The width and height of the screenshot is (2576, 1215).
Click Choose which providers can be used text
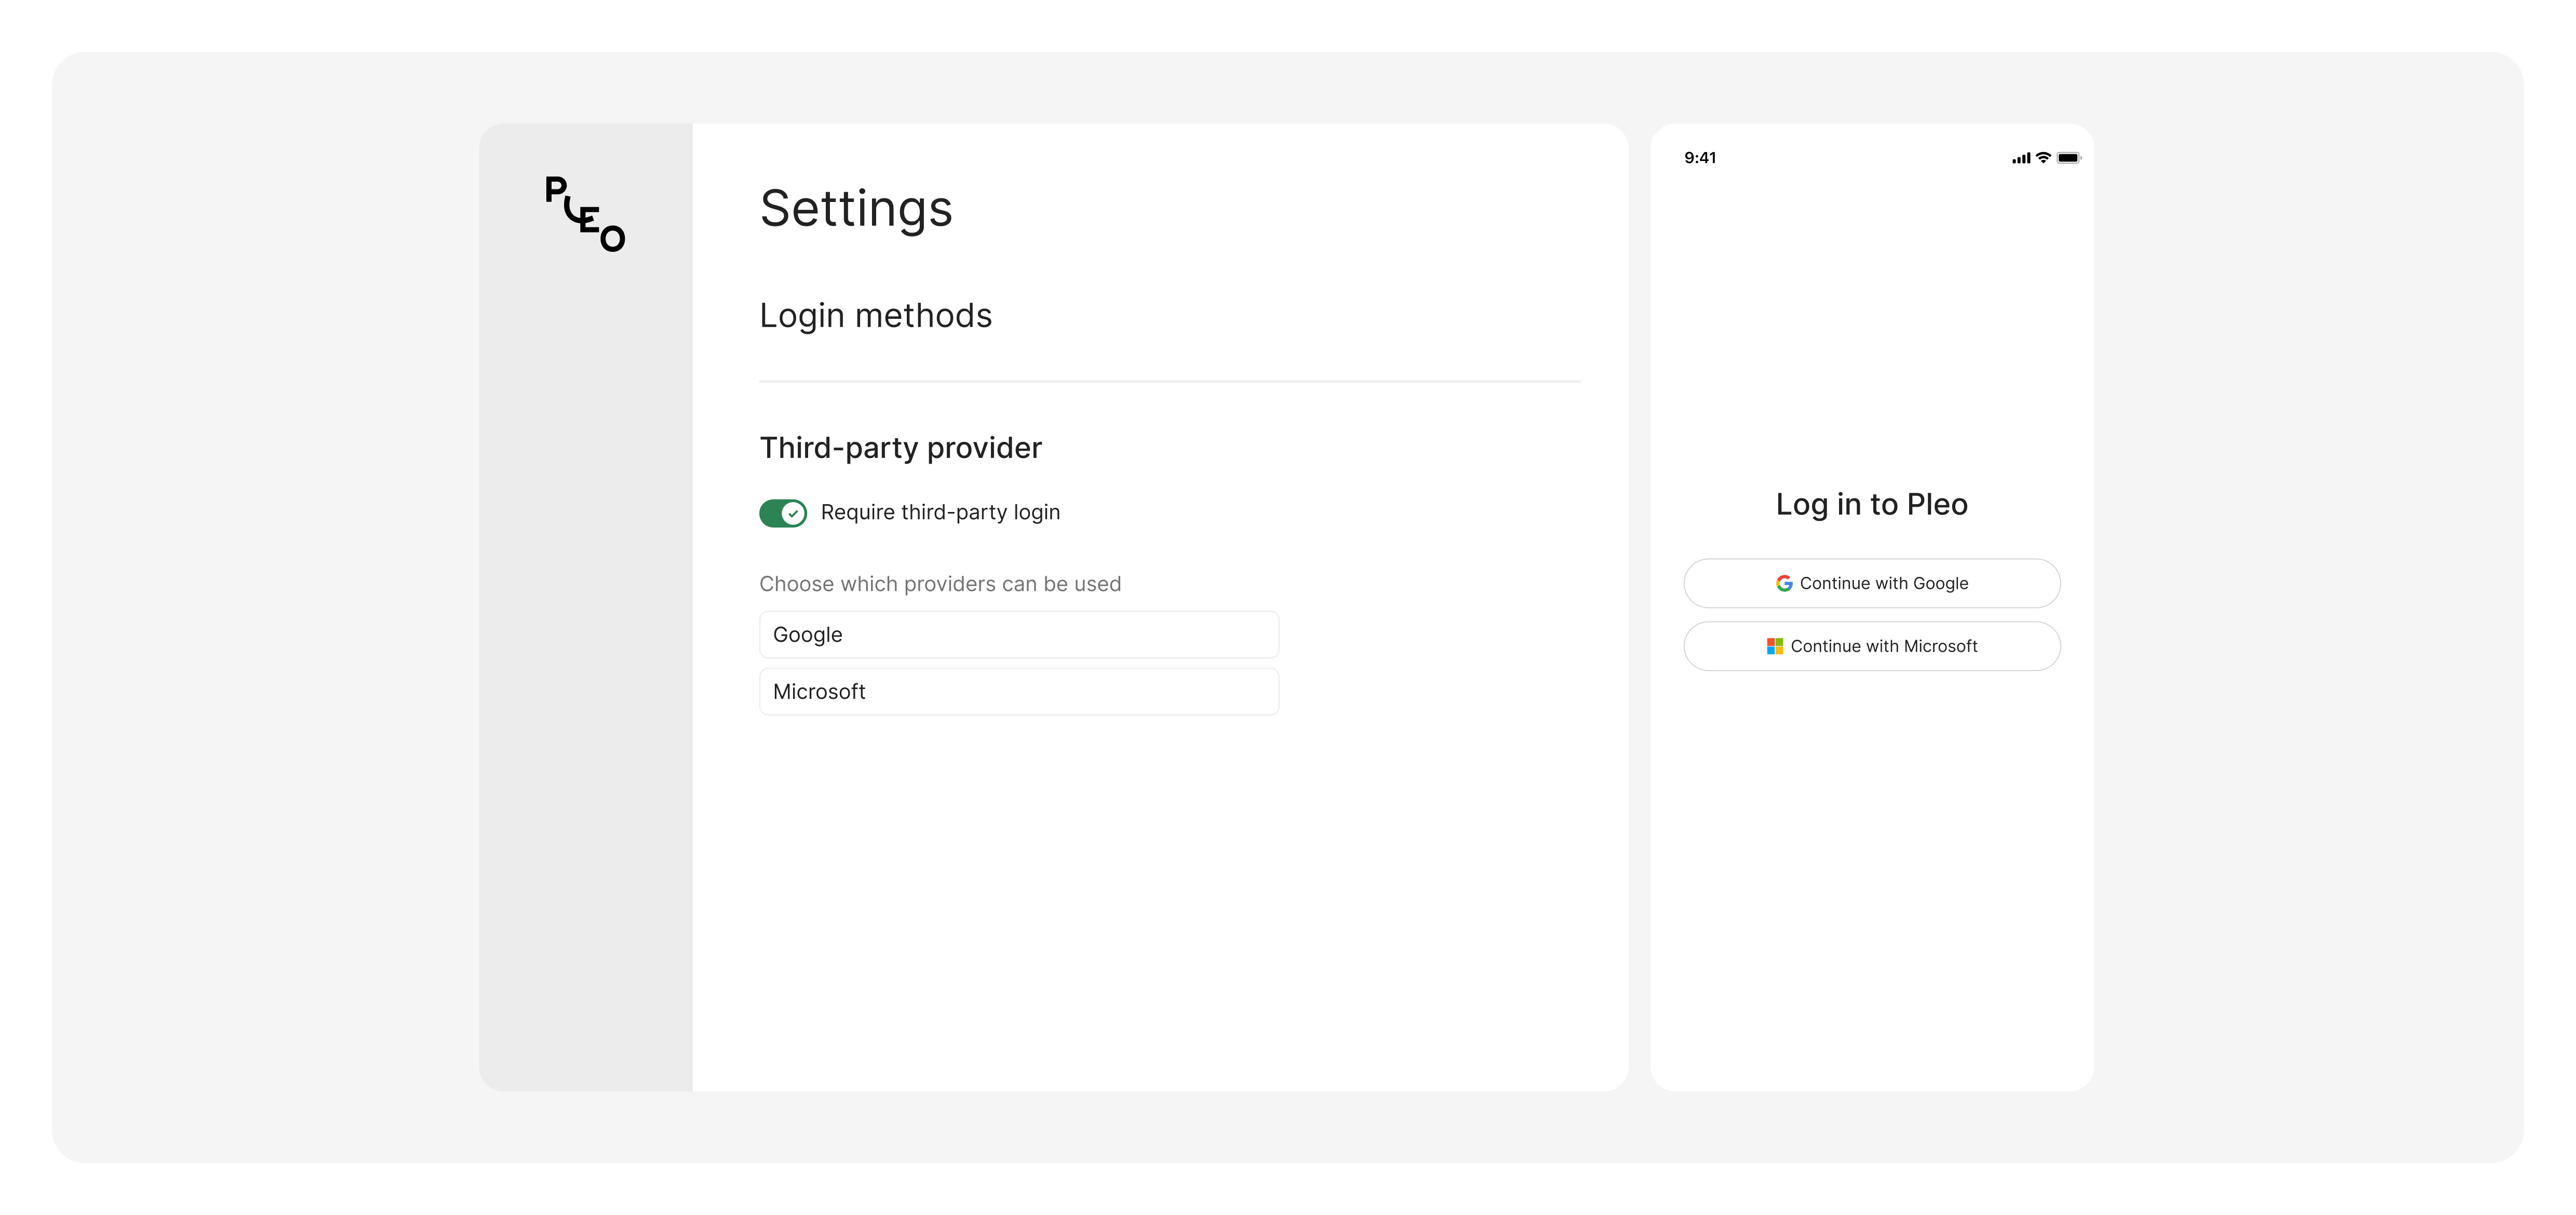(x=939, y=584)
